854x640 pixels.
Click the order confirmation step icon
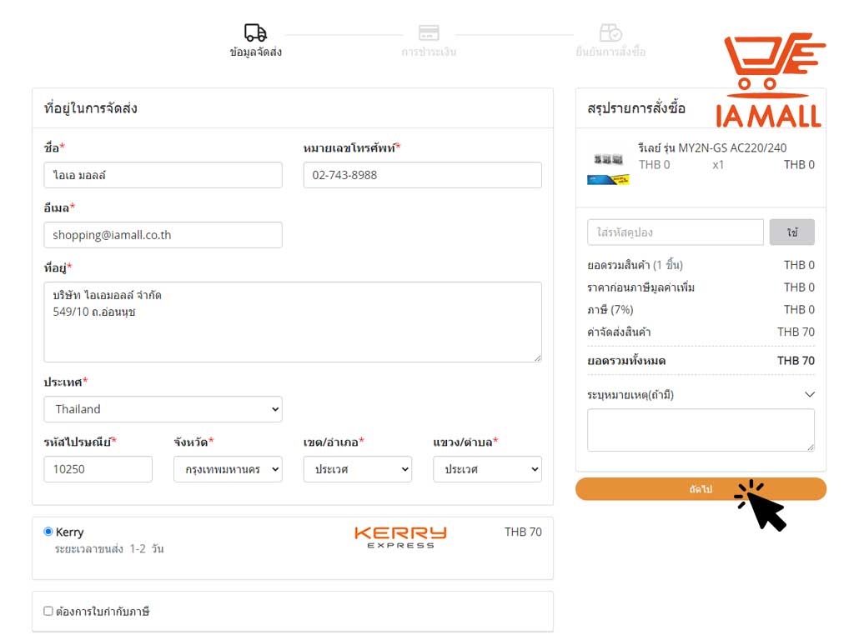610,32
